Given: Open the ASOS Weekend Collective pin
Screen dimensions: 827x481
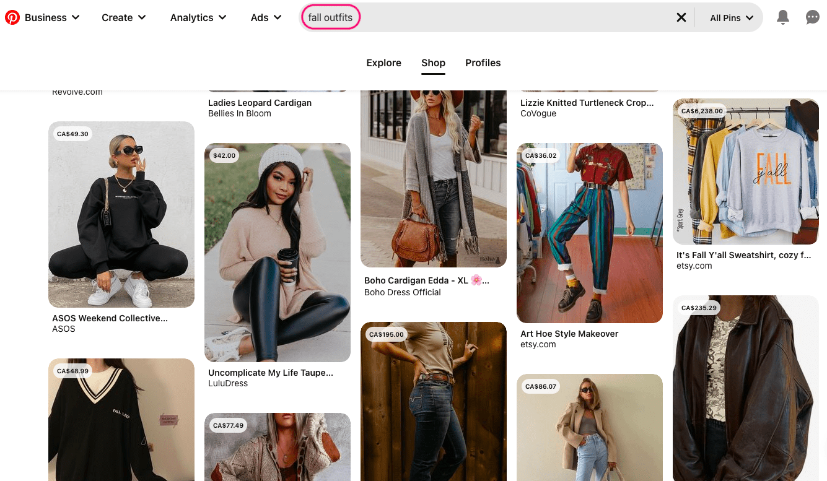Looking at the screenshot, I should coord(121,214).
